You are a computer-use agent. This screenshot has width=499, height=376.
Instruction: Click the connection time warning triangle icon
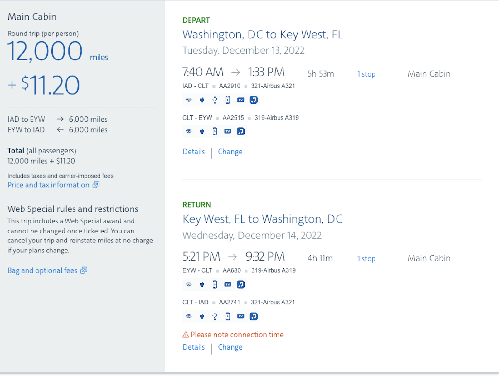click(185, 335)
